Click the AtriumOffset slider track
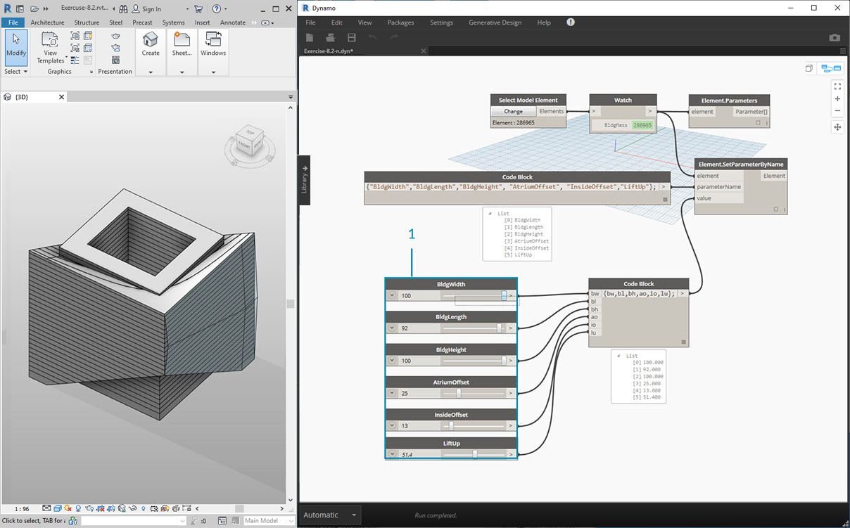Viewport: 850px width, 528px height. 474,393
